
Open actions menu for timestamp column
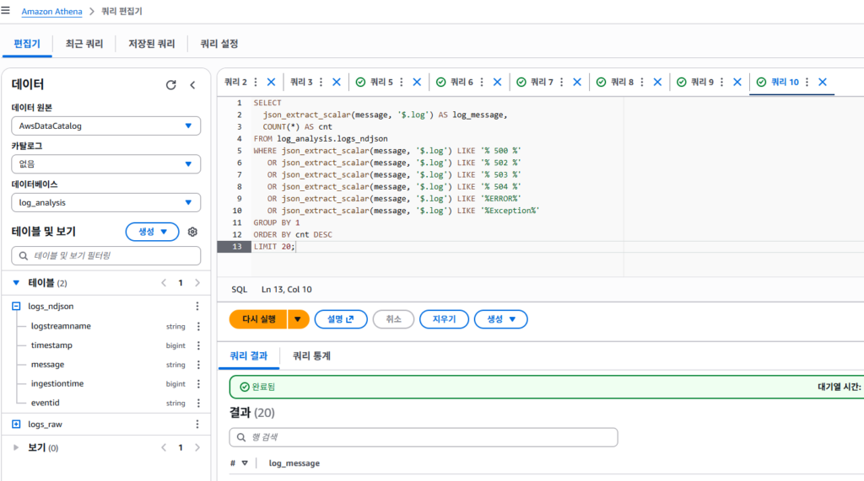click(x=198, y=345)
